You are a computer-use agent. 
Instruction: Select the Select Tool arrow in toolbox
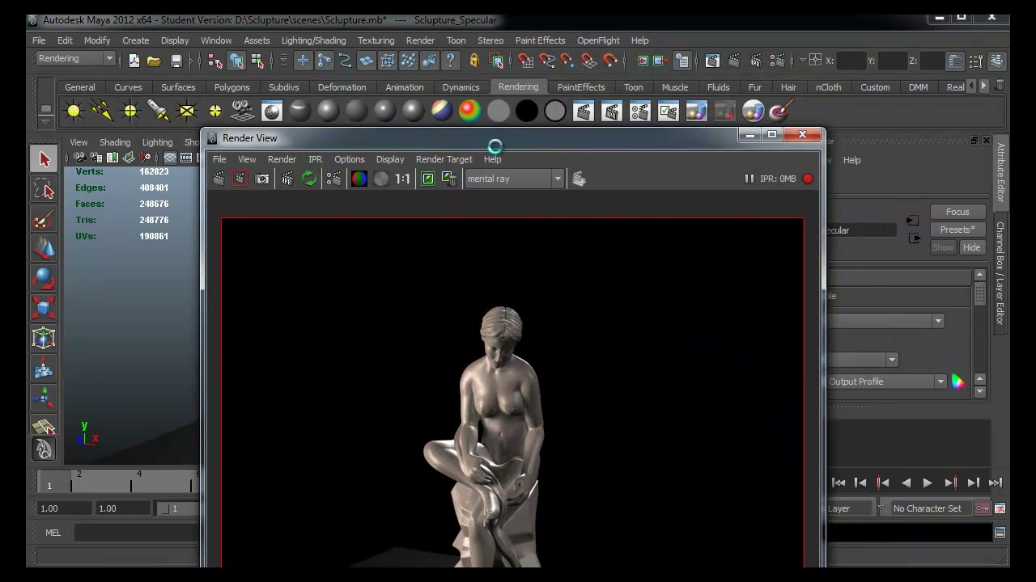(44, 160)
